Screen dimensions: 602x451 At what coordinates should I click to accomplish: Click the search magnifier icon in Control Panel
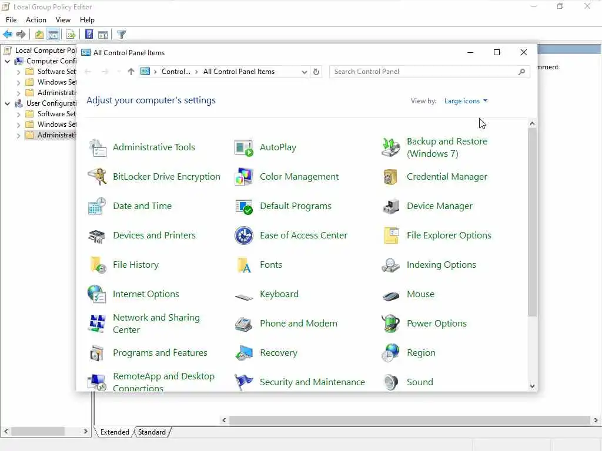(521, 72)
